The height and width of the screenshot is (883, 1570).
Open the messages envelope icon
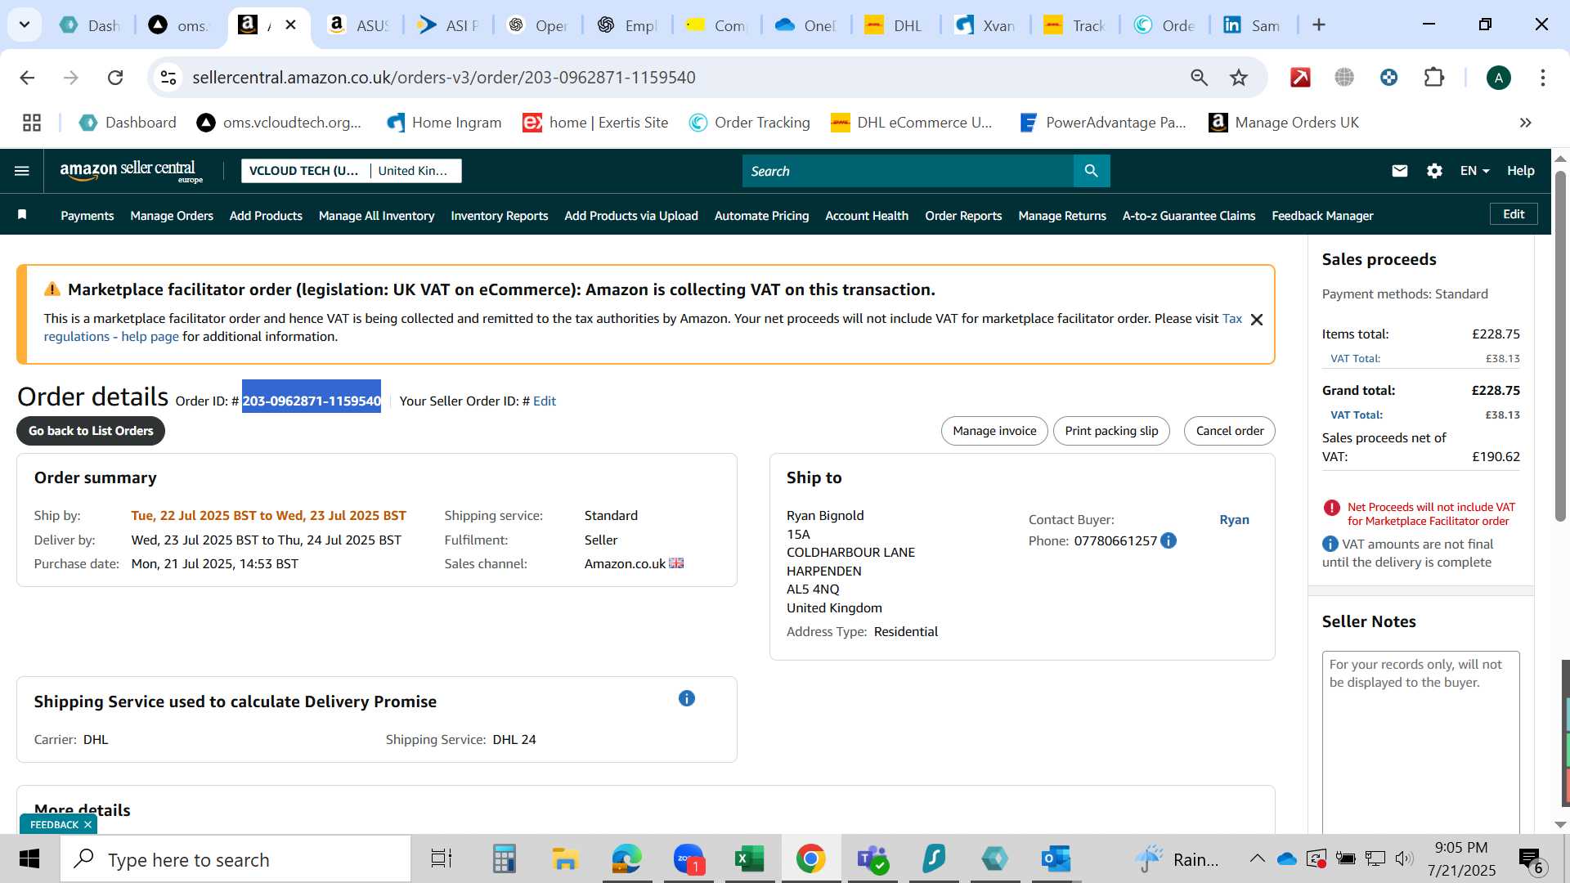pos(1400,171)
